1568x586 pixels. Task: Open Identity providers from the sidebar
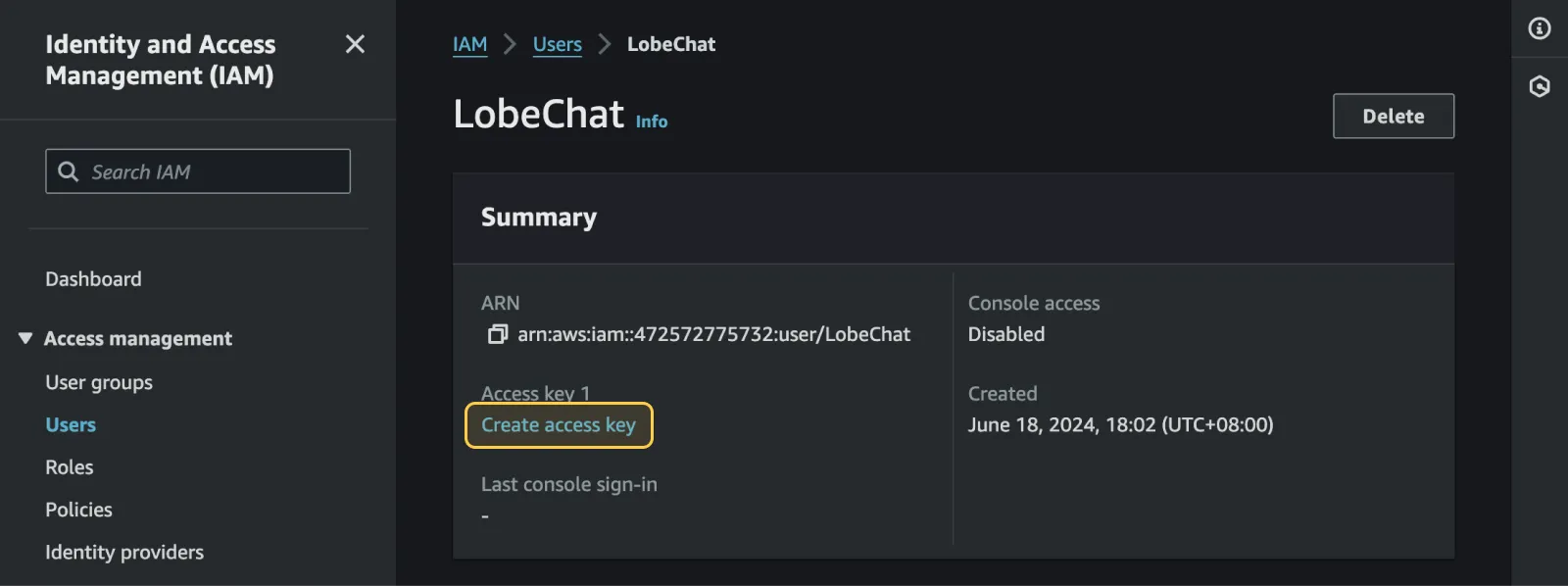[123, 552]
